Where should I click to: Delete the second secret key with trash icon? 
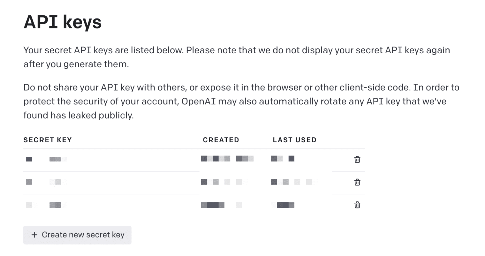click(x=357, y=182)
